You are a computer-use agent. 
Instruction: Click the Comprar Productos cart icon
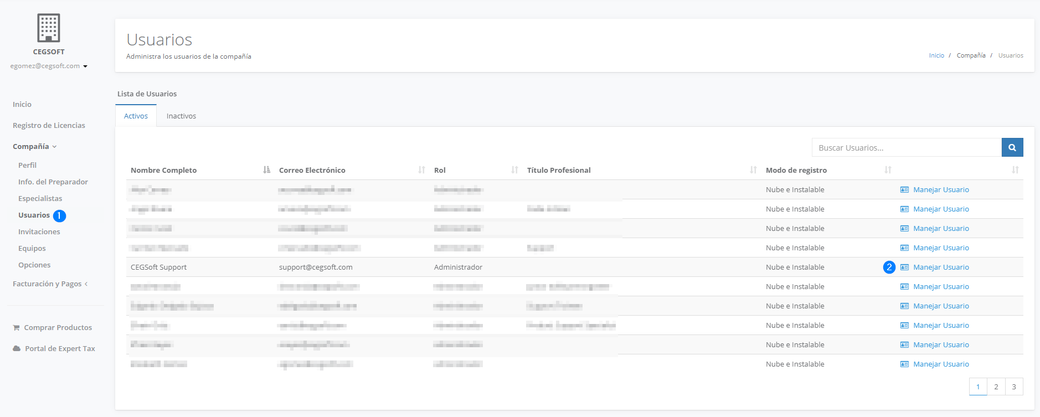[x=17, y=328]
